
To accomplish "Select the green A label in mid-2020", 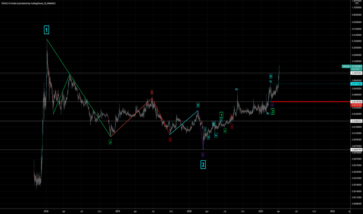I will pyautogui.click(x=225, y=131).
